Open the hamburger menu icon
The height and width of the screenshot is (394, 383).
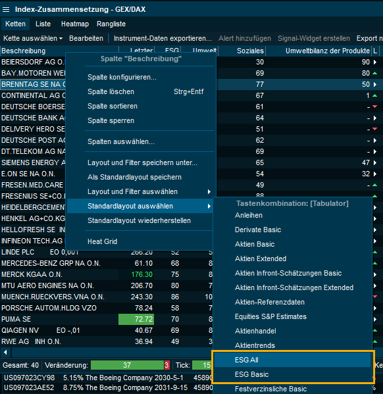coord(6,10)
